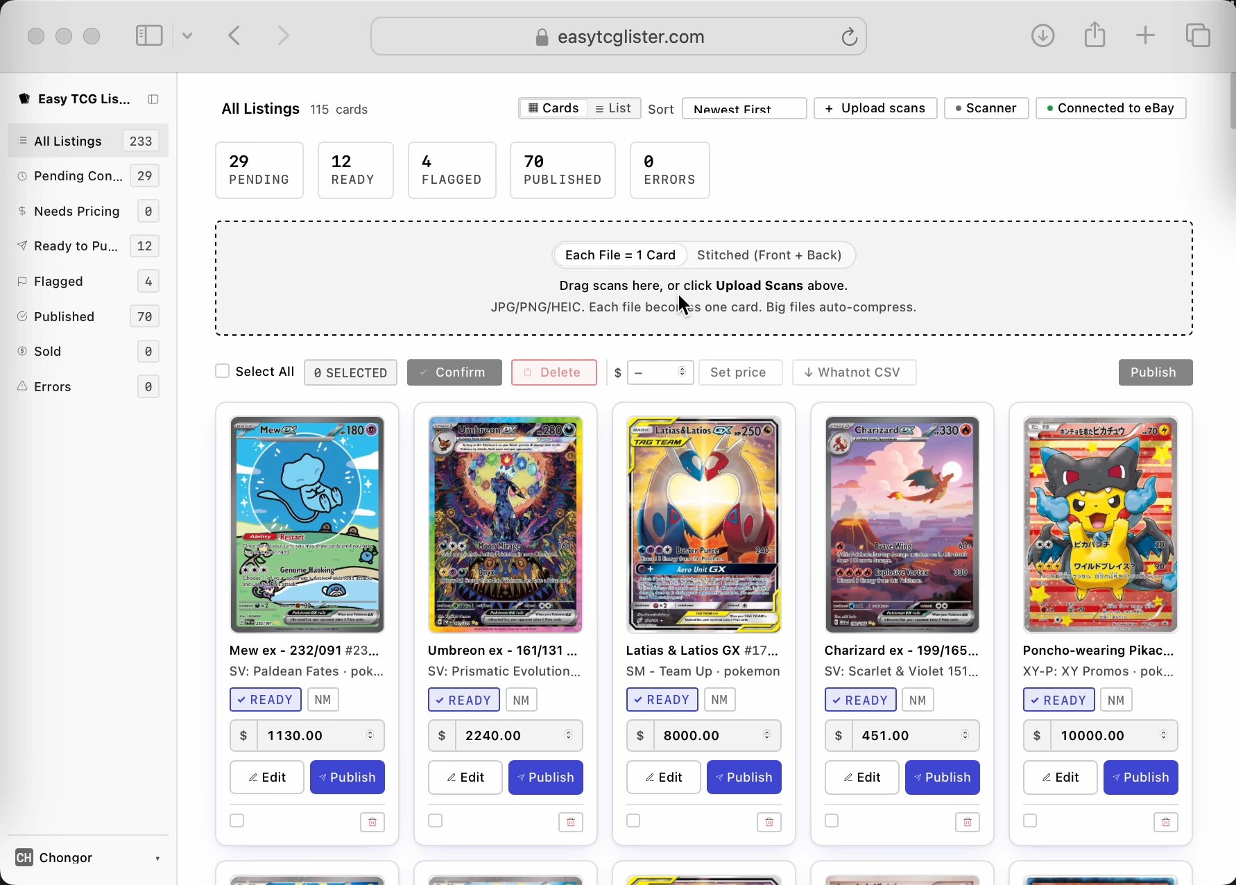
Task: Filter by 29 Pending stat card
Action: (259, 171)
